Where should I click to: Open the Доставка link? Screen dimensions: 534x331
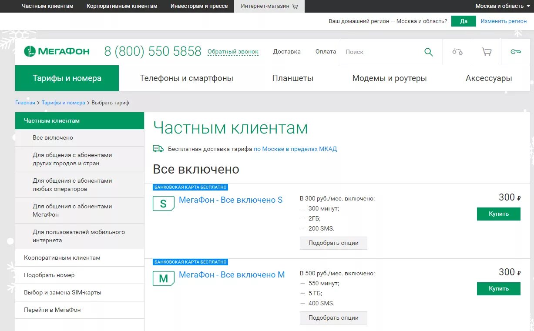(287, 51)
